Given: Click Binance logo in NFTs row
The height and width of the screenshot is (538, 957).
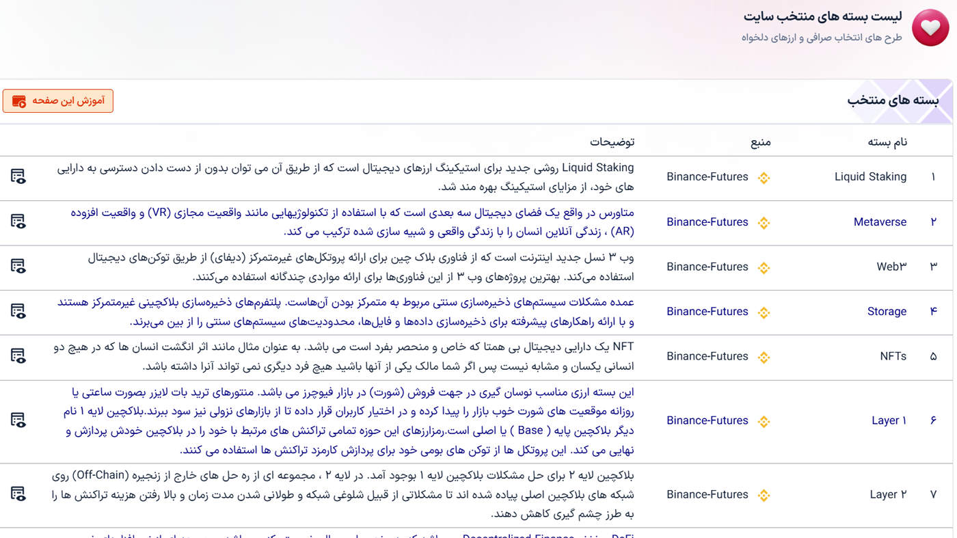Looking at the screenshot, I should [x=764, y=357].
